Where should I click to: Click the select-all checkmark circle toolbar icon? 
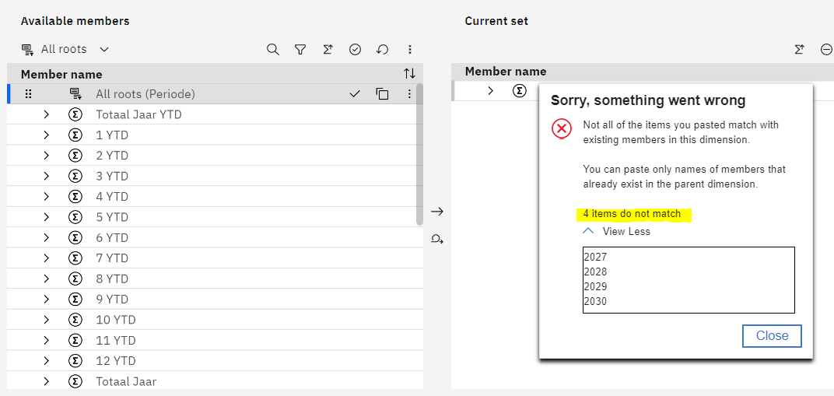click(x=355, y=49)
